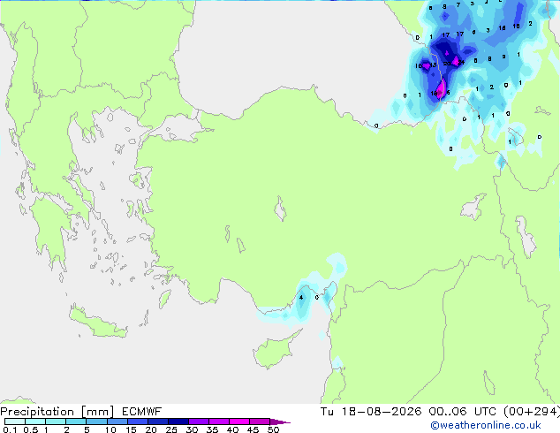The width and height of the screenshot is (560, 433).
Task: Click the 2–5 mm legend swatch
Action: [x=76, y=422]
